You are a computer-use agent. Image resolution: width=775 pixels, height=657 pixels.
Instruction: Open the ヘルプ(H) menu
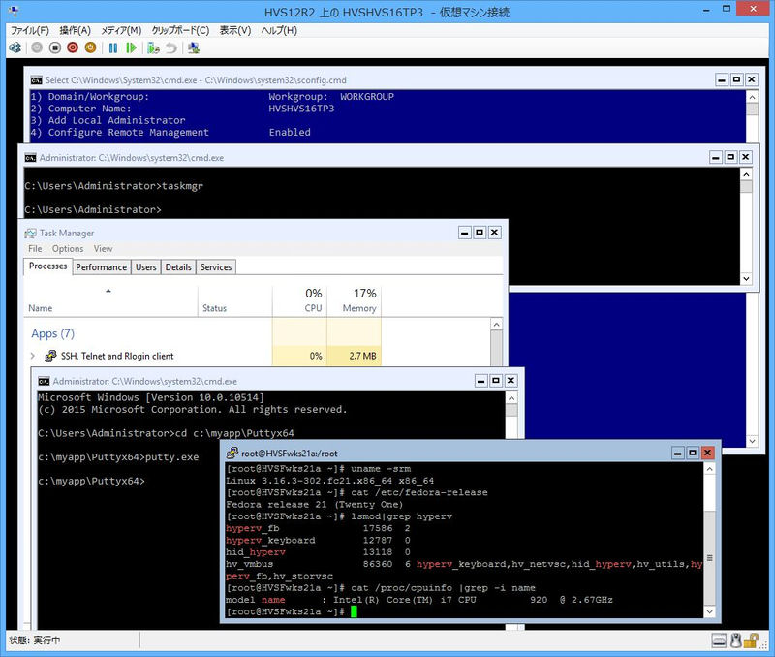tap(279, 31)
